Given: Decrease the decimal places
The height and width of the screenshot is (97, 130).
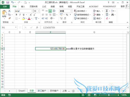Looking at the screenshot, I should (x=65, y=18).
